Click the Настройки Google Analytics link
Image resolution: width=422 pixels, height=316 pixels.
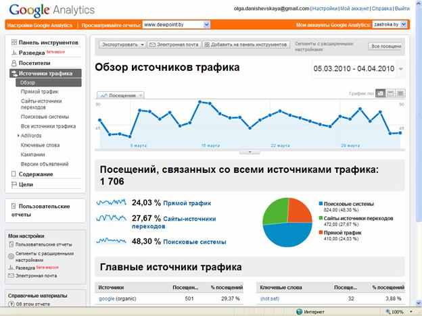tap(40, 25)
